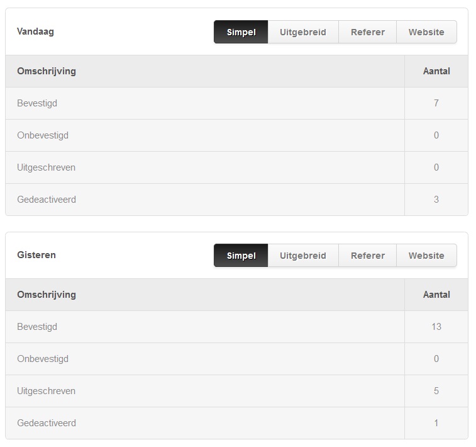Select Uitgeschreven row in Gisteren table

coord(237,391)
